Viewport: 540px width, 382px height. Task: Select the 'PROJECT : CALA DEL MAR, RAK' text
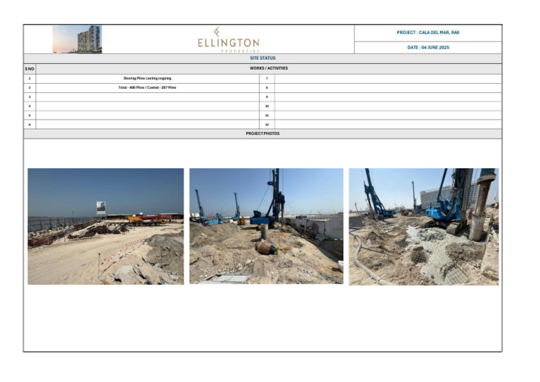coord(428,32)
